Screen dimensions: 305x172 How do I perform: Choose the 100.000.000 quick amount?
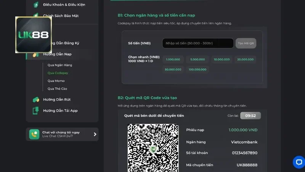pos(197,70)
